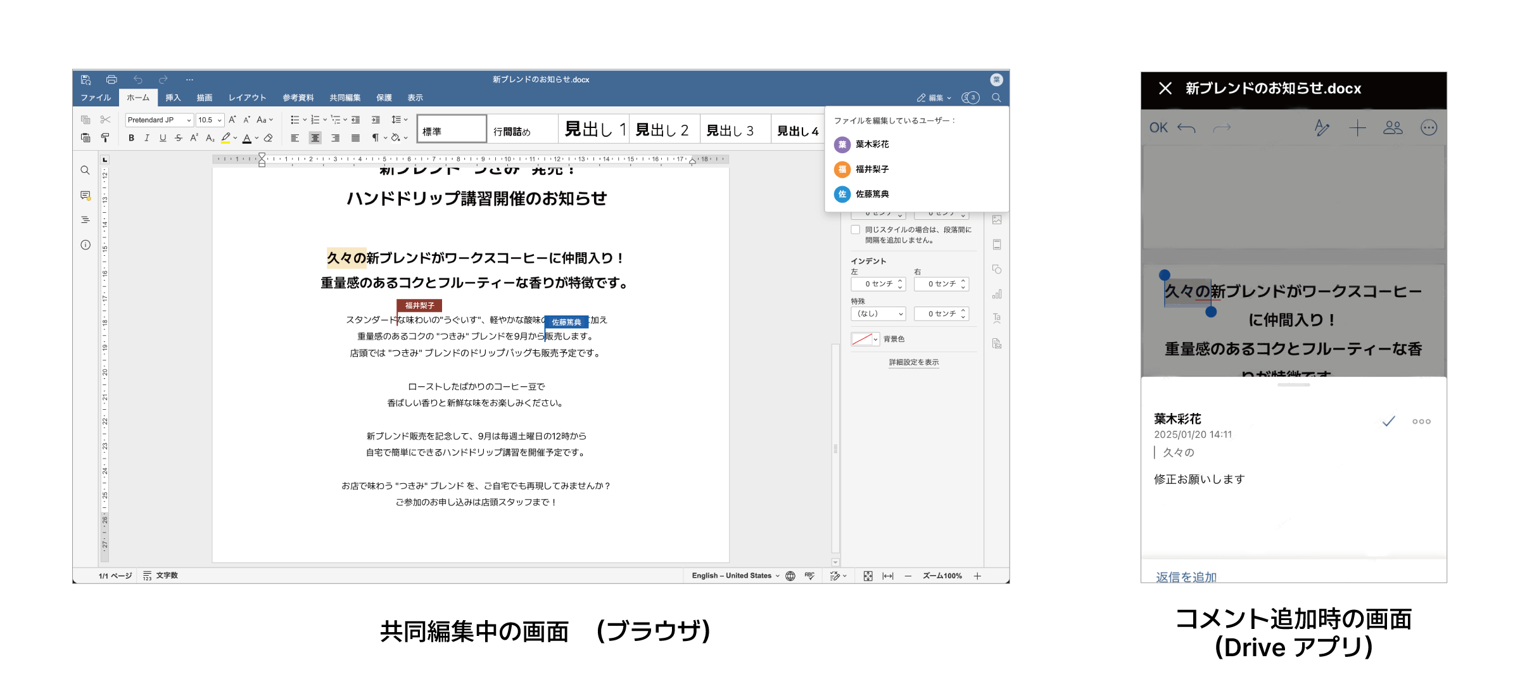Switch to the 共同編集 tab

345,98
